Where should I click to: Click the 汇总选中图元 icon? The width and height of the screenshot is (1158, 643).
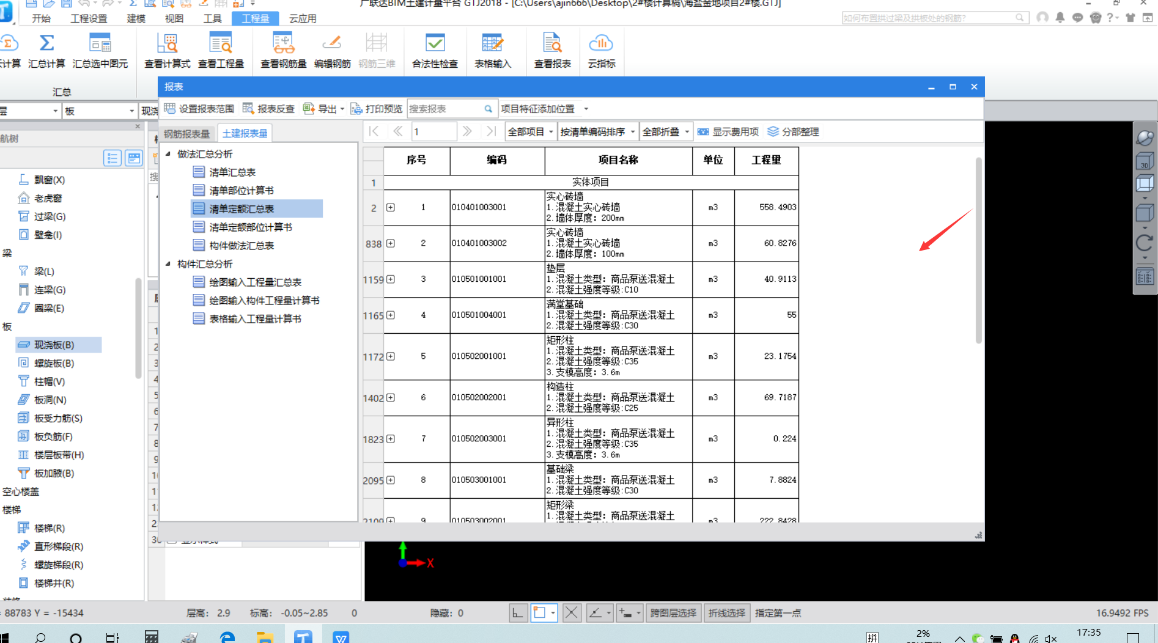pos(100,43)
